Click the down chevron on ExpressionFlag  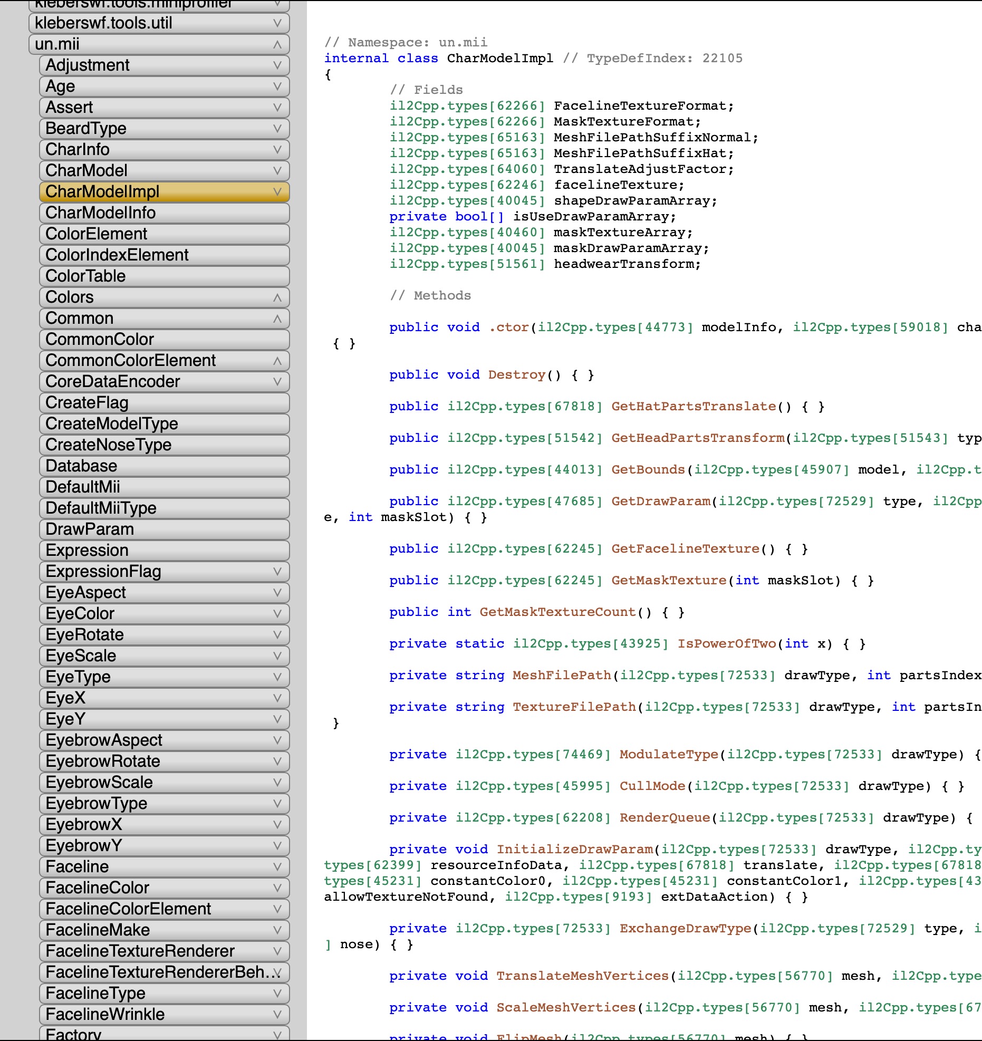pyautogui.click(x=277, y=572)
